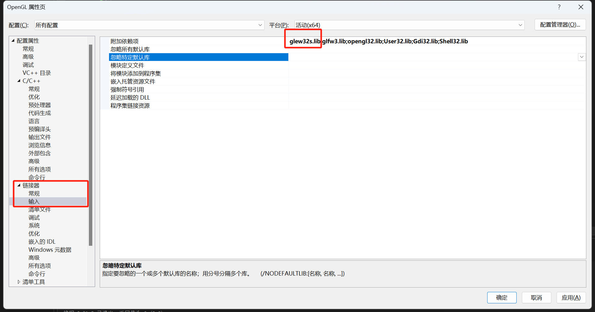Click the help question mark icon
The width and height of the screenshot is (595, 312).
[559, 7]
